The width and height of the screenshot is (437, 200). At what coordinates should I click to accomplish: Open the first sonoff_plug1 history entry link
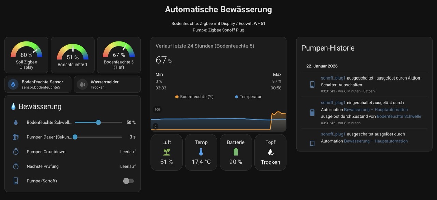tap(333, 78)
